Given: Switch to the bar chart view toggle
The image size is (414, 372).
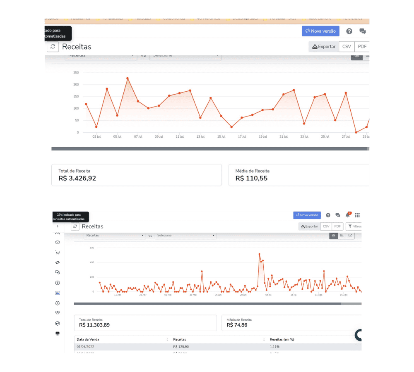Looking at the screenshot, I should tap(342, 235).
